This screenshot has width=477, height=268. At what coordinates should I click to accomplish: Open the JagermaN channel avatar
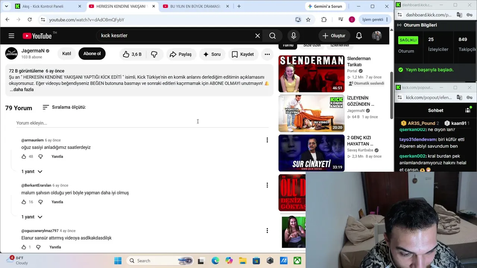(11, 54)
